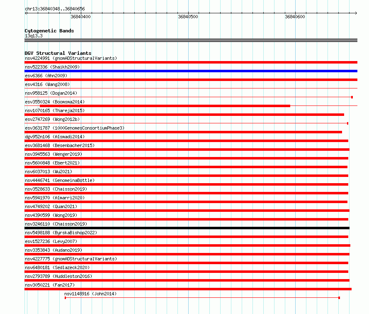
Task: Open variant esv6366 (Ahn2009)
Action: (x=46, y=76)
